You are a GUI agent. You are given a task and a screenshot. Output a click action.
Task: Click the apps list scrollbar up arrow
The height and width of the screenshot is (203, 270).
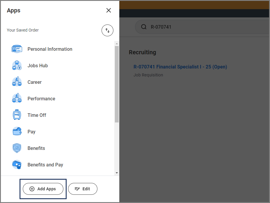117,44
